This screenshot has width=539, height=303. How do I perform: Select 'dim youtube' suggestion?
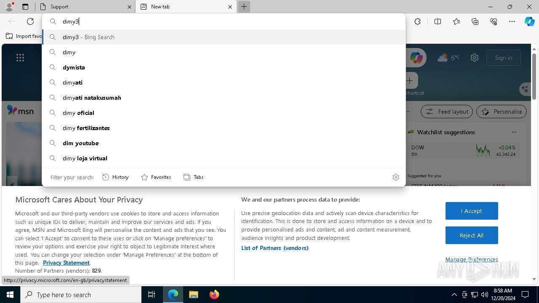click(224, 143)
